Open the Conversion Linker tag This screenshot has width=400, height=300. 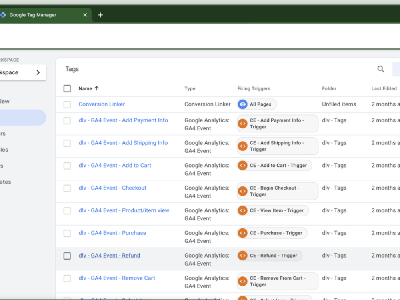pos(102,104)
